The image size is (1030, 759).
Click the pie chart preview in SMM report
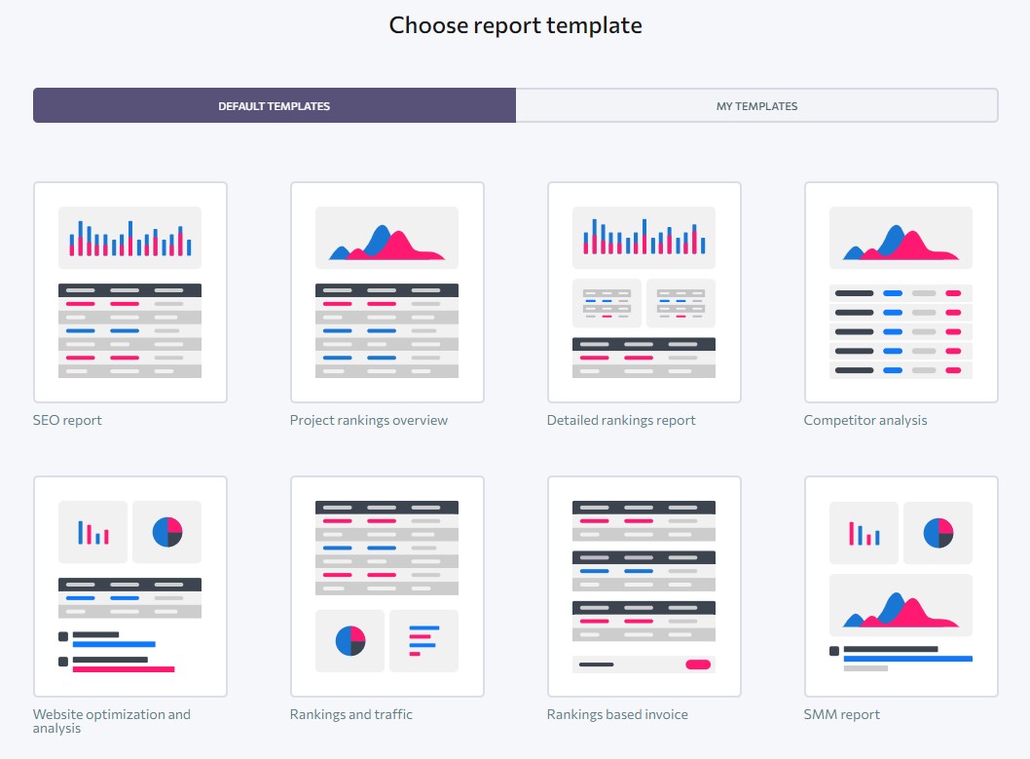tap(938, 532)
